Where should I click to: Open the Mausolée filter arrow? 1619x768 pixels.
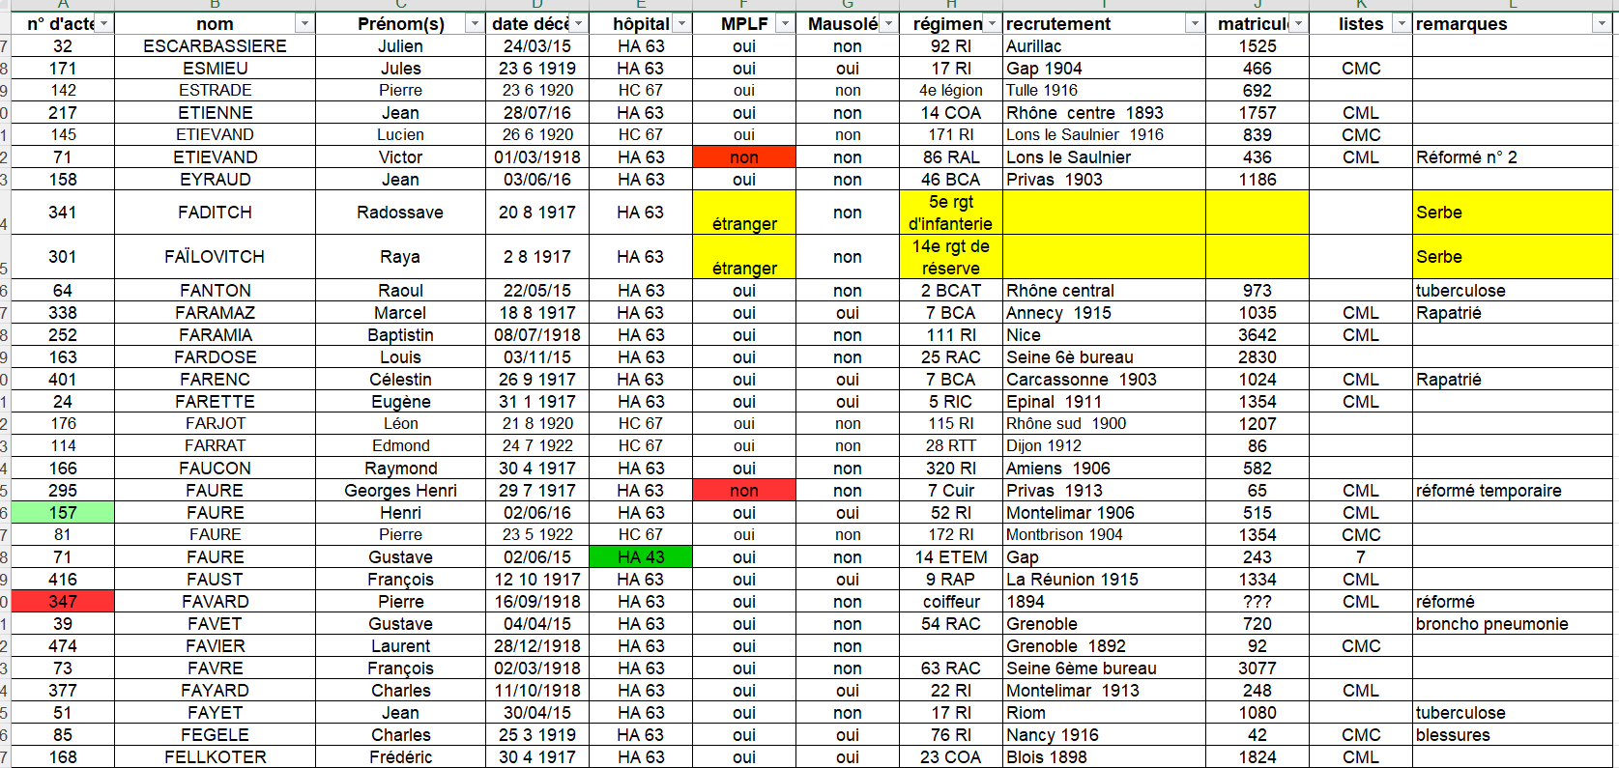(888, 24)
